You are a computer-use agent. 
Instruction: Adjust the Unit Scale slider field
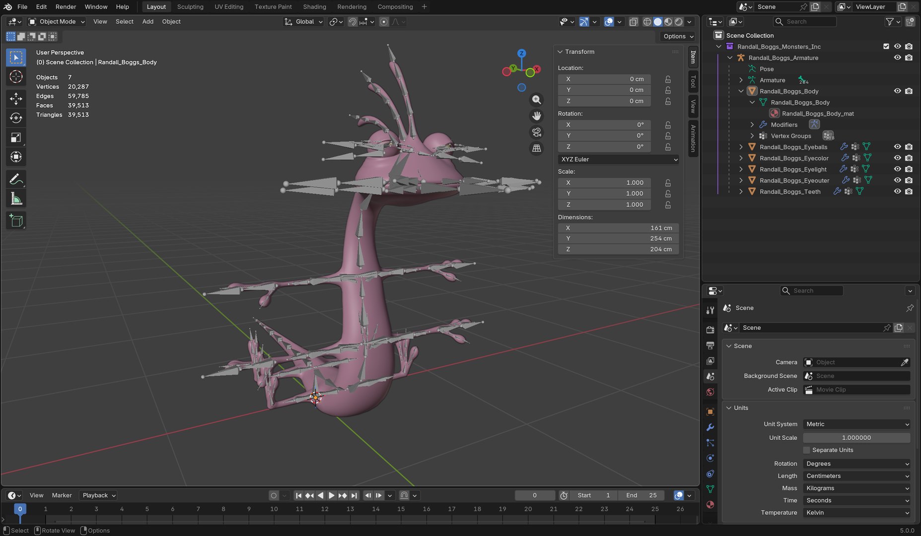[856, 438]
